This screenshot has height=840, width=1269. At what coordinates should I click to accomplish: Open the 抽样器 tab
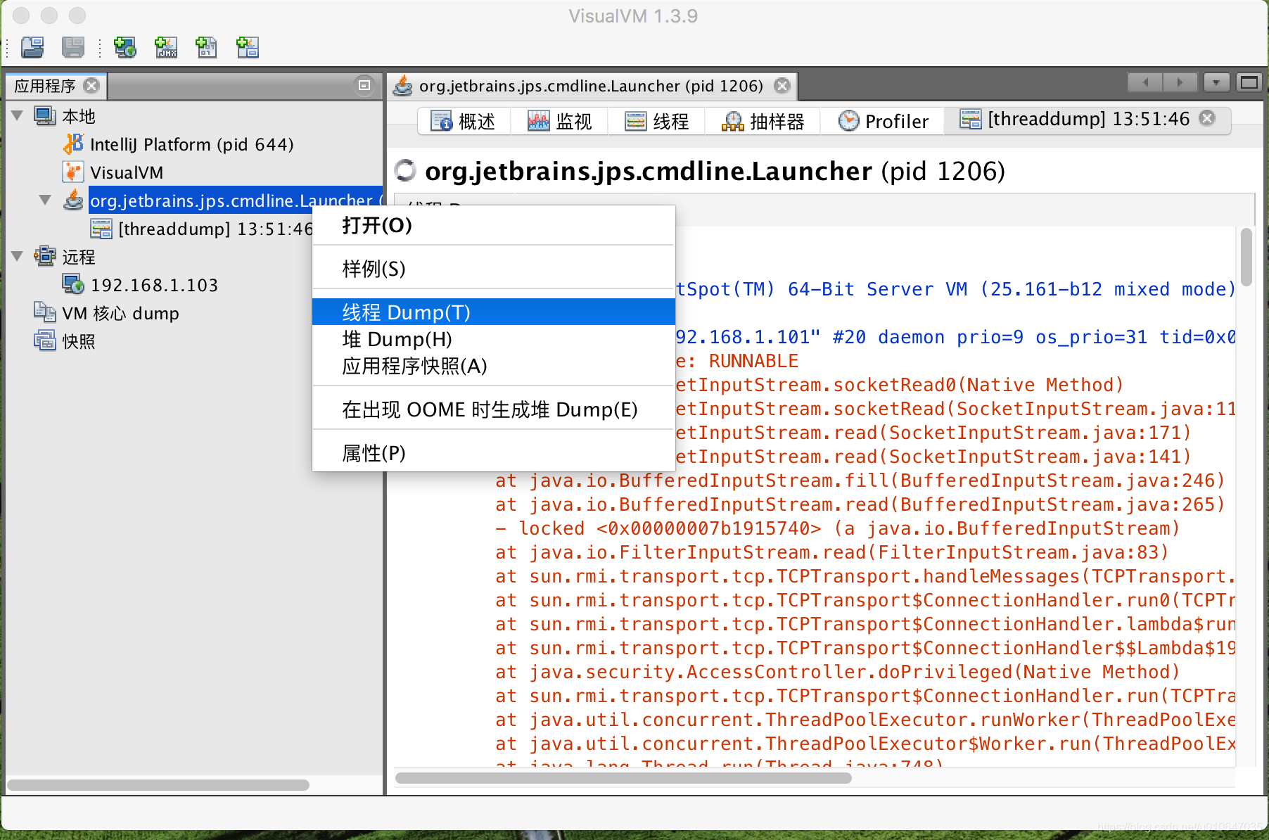point(763,121)
